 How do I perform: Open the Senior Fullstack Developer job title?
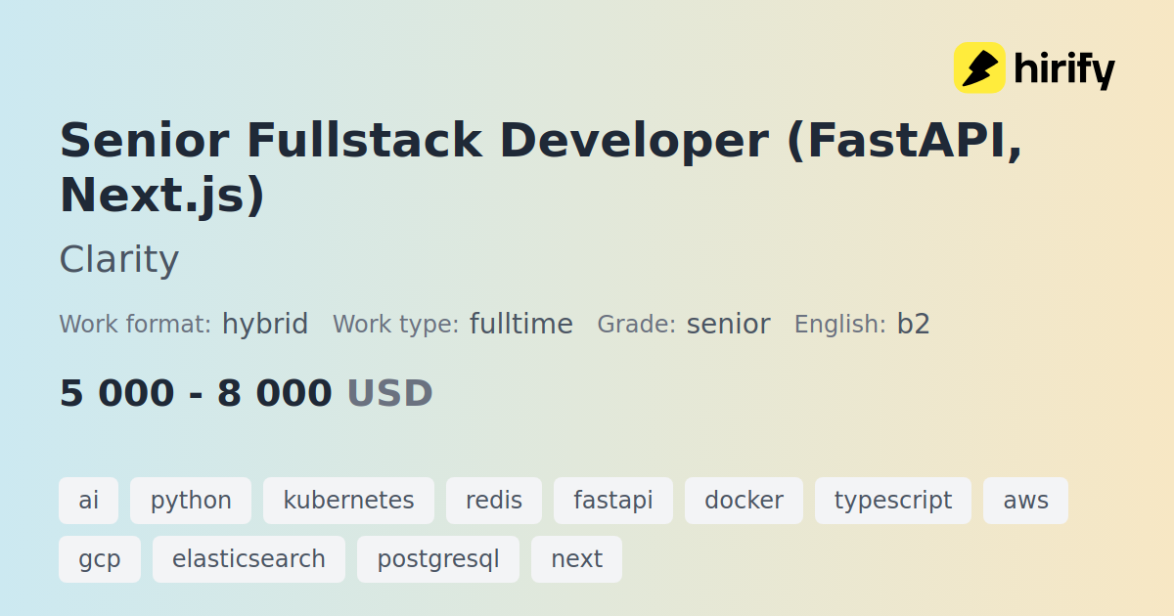pyautogui.click(x=541, y=167)
